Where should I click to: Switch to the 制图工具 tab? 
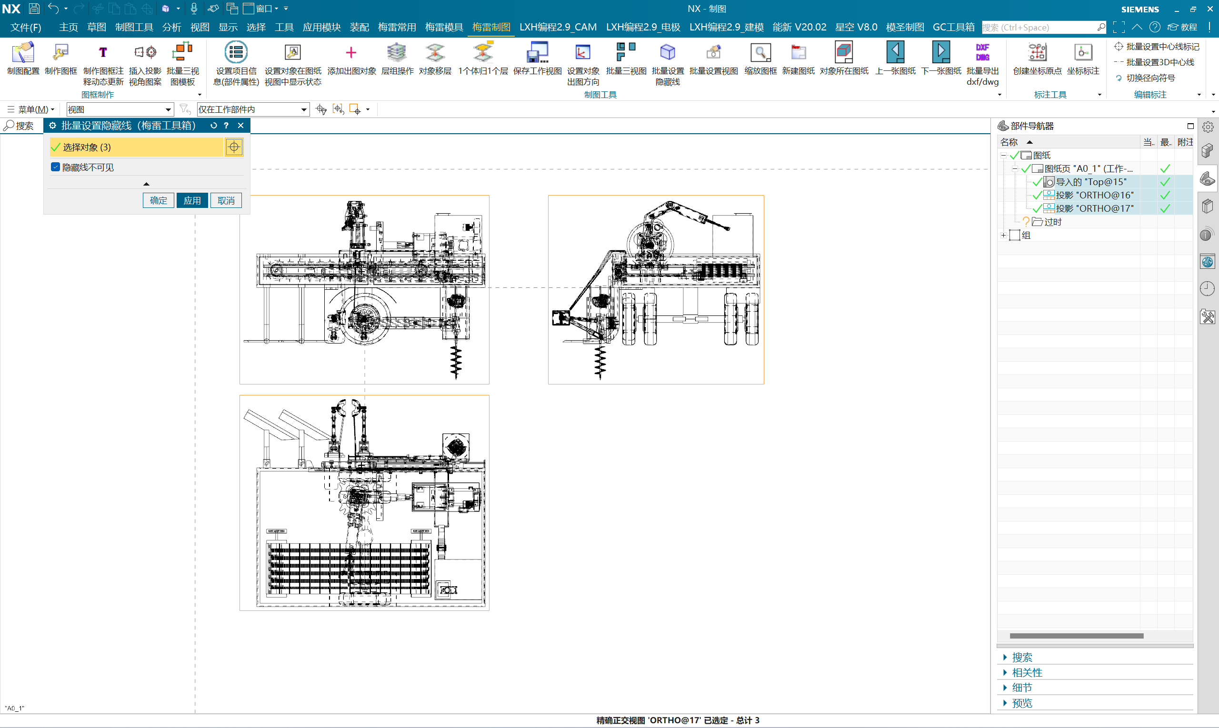click(x=134, y=27)
